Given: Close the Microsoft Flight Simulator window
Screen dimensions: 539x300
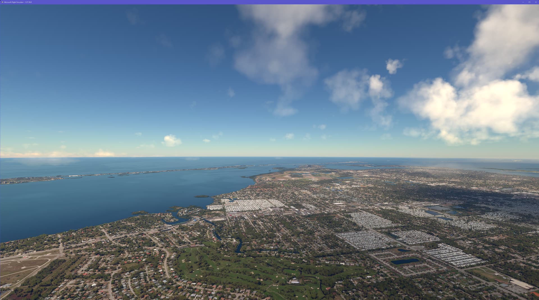Looking at the screenshot, I should 536,2.
